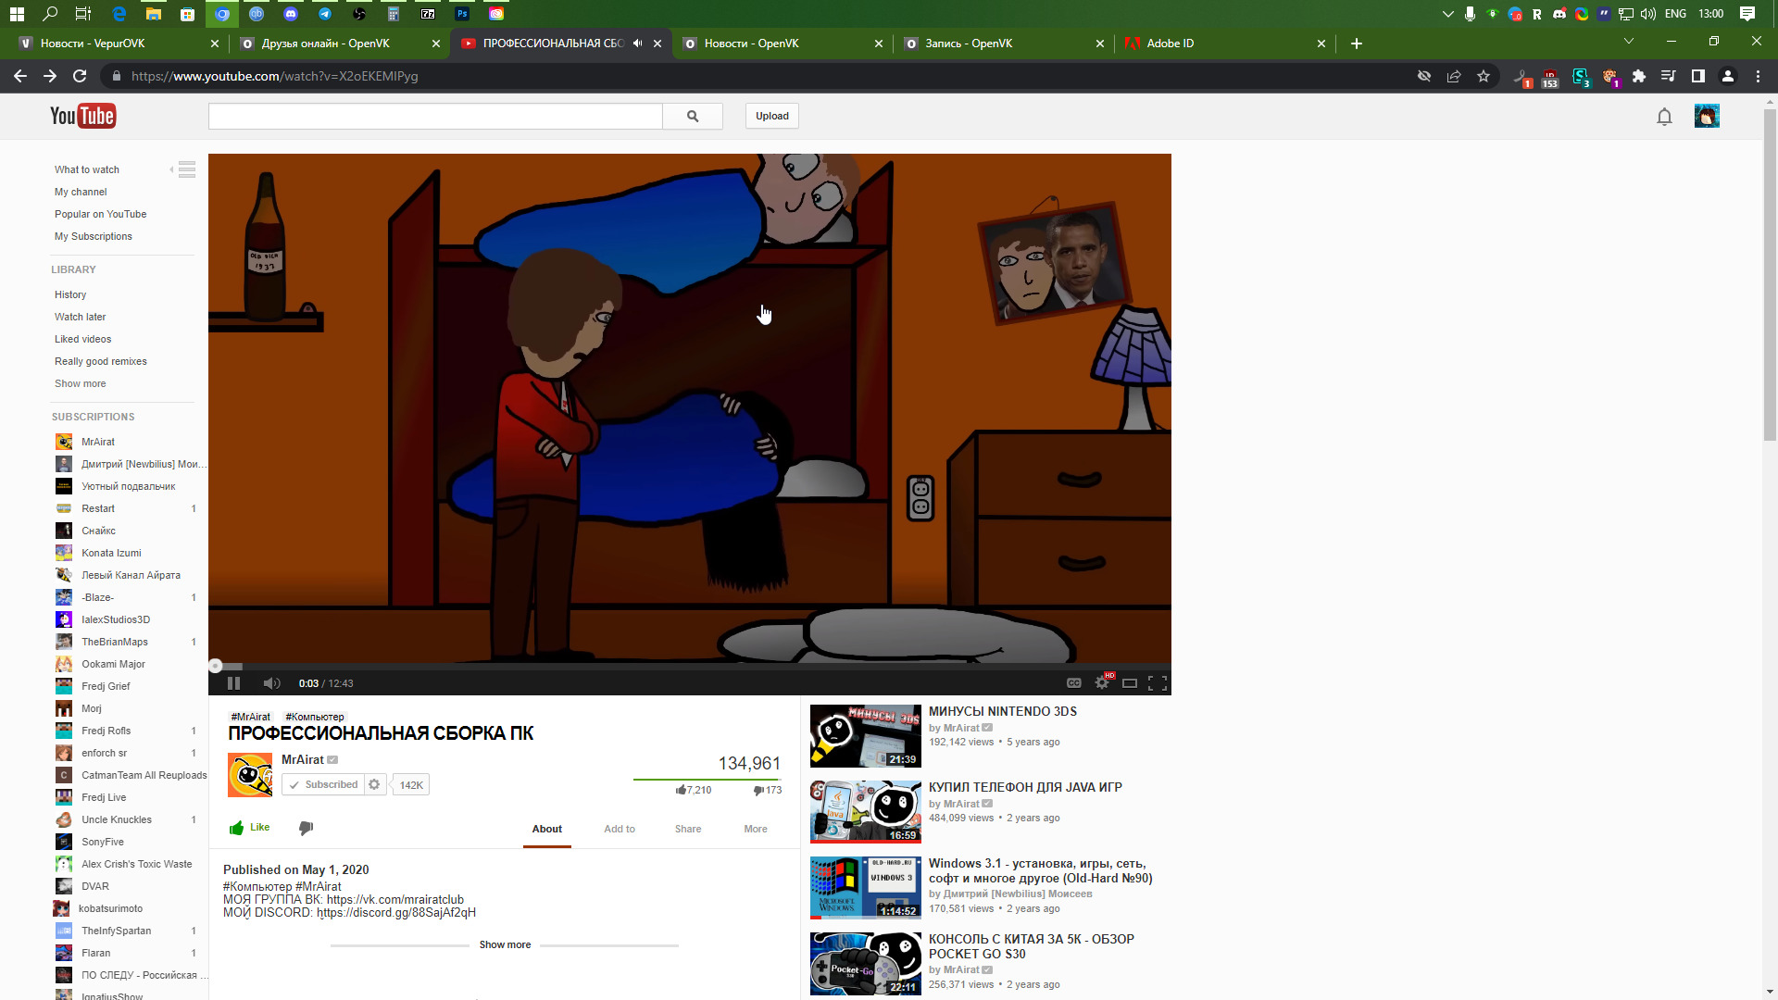Viewport: 1778px width, 1000px height.
Task: Switch to the Share tab
Action: [x=687, y=829]
